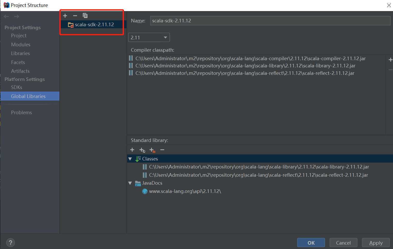Viewport: 393px width, 249px height.
Task: Open the Facets settings page
Action: pyautogui.click(x=18, y=62)
